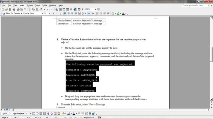
Task: Open Tables and Borders toolbar
Action: tap(60, 10)
